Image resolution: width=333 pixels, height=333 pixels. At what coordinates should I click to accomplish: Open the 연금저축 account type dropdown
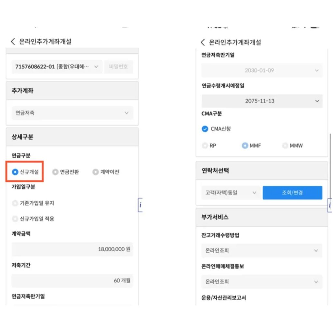pos(72,113)
